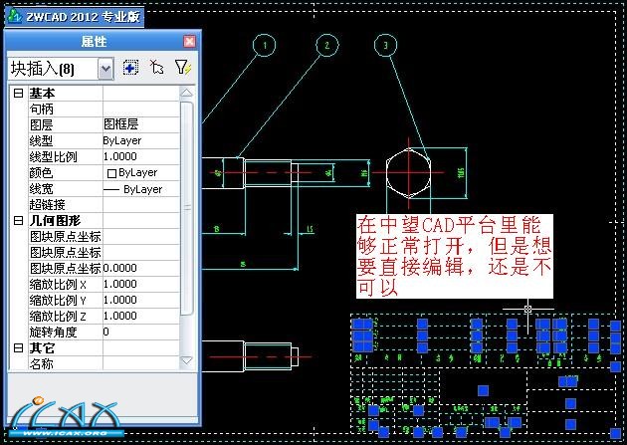This screenshot has height=445, width=627.
Task: Click the 图块原点坐标 value 0.0000
Action: (120, 268)
